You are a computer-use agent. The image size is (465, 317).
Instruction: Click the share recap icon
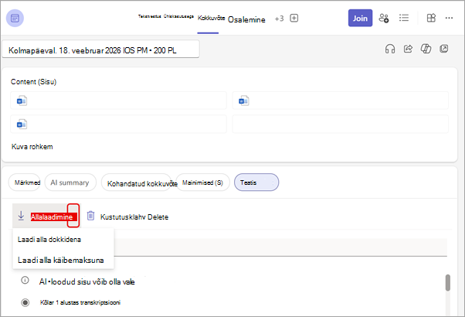click(408, 49)
